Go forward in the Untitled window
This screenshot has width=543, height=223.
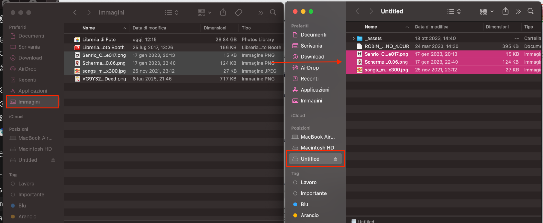click(x=371, y=11)
